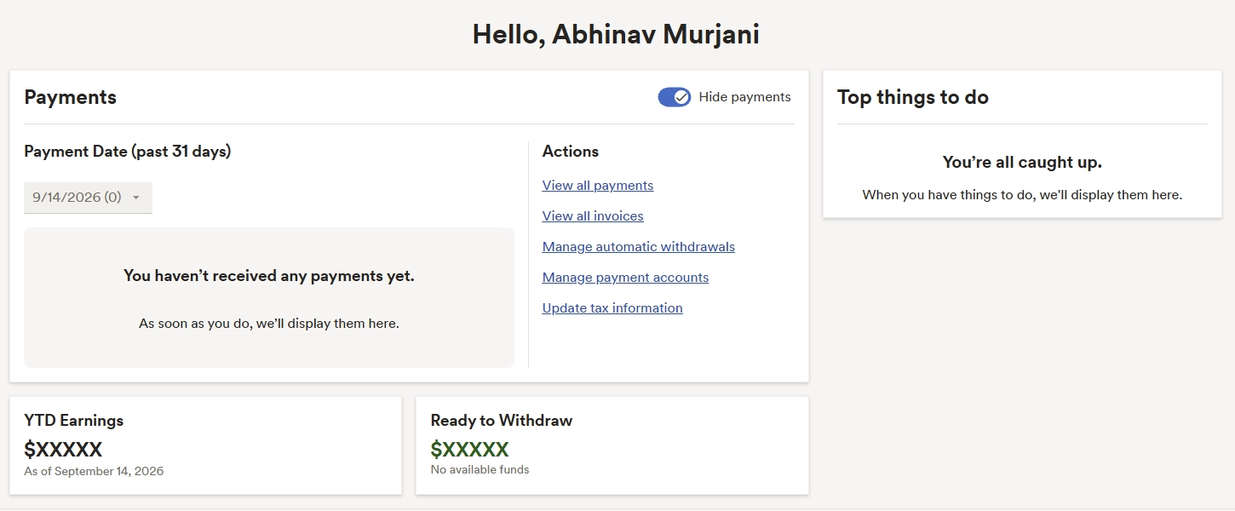Screen dimensions: 1235x511
Task: Click 'As of September 14, 2026' text
Action: 94,471
